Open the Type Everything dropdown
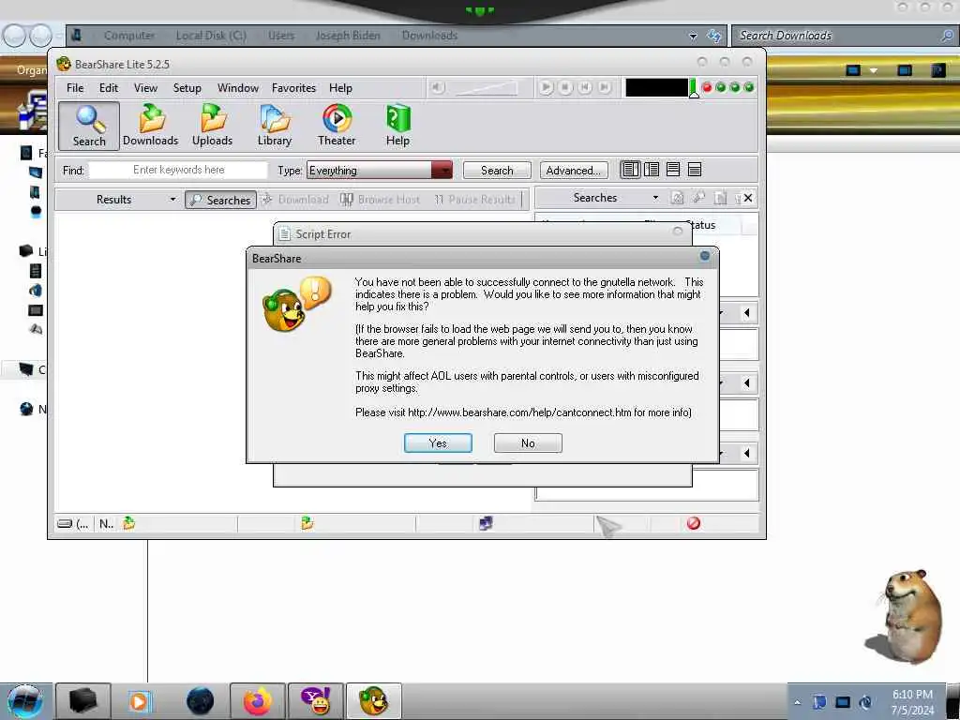 click(x=442, y=171)
